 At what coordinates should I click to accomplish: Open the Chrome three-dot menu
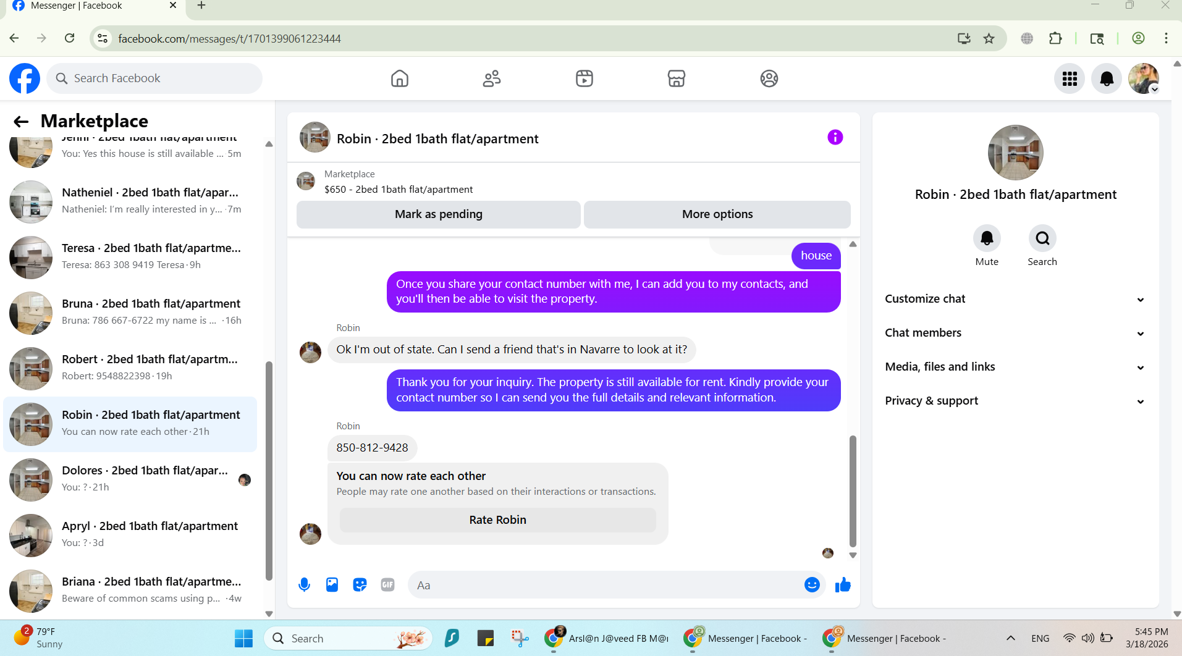pyautogui.click(x=1166, y=38)
